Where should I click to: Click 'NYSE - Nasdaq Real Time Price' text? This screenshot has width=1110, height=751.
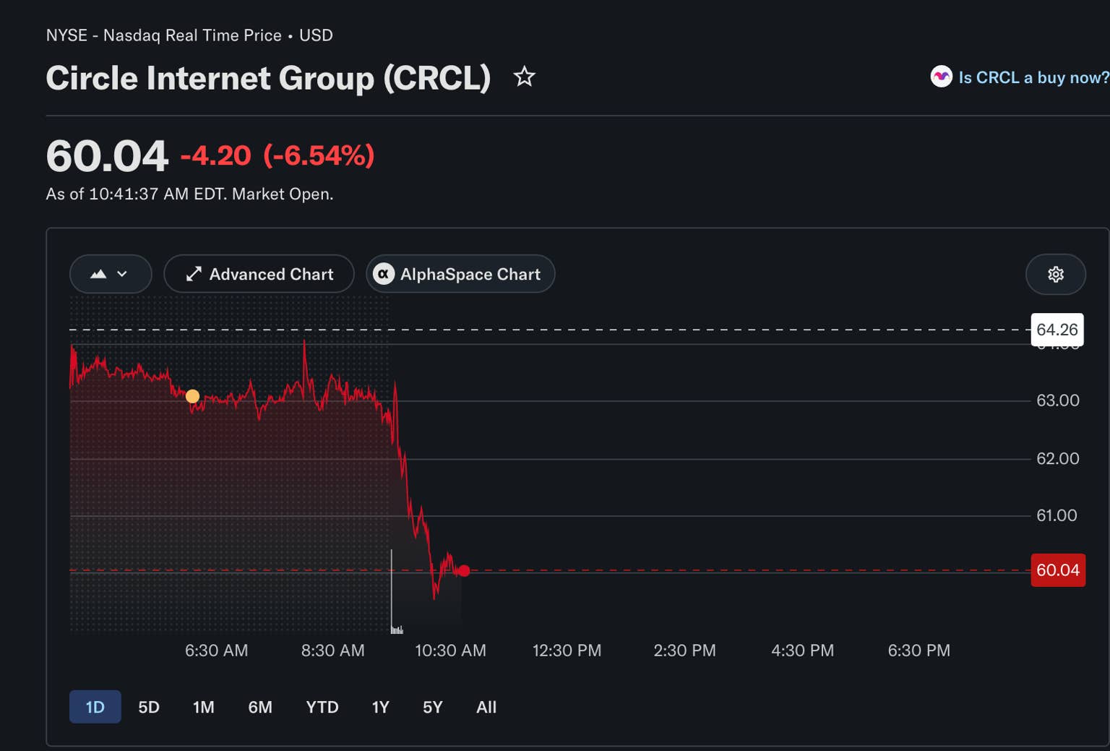coord(164,35)
